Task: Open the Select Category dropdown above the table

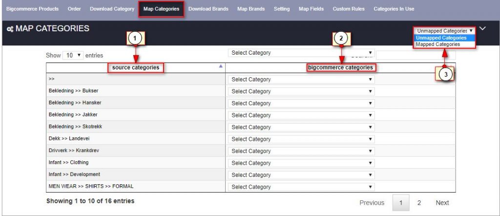Action: [x=301, y=53]
